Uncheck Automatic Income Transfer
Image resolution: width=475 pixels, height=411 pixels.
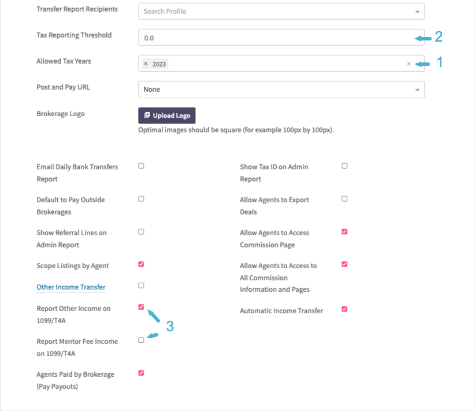(344, 309)
